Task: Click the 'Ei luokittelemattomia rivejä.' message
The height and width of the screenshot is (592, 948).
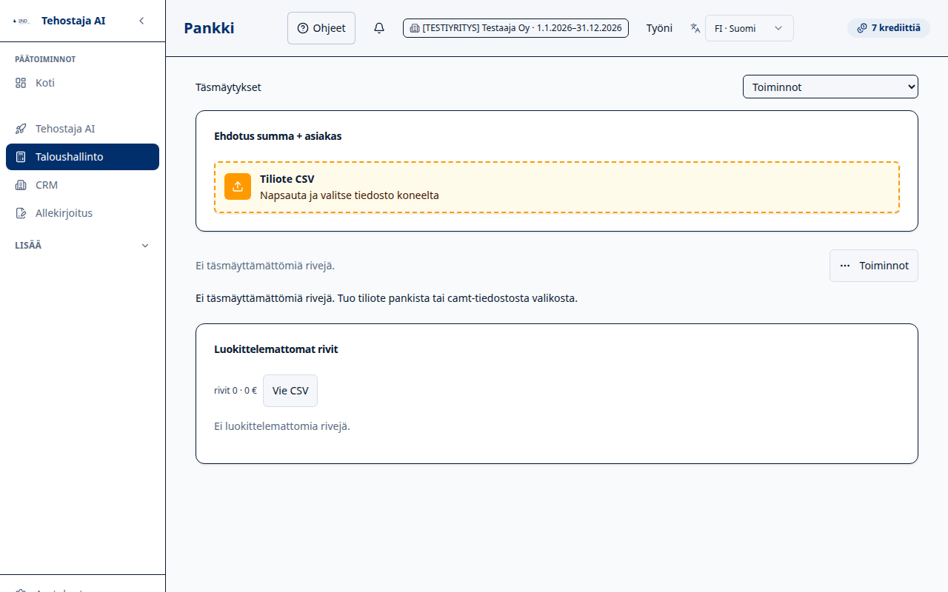Action: (x=282, y=426)
